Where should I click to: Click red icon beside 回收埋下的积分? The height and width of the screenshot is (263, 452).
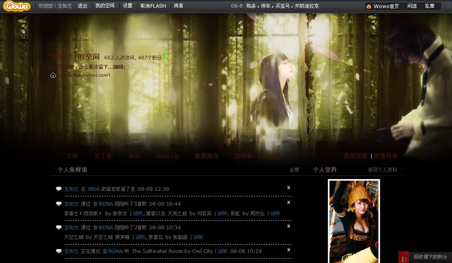(x=403, y=257)
